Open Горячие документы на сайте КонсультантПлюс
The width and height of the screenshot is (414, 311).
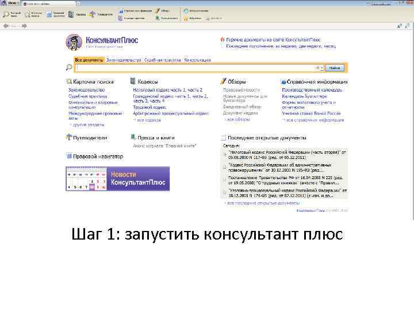click(273, 40)
